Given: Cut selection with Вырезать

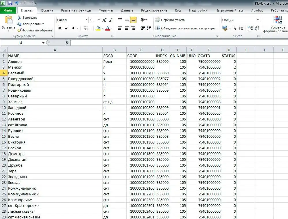Looking at the screenshot, I should pos(27,18).
